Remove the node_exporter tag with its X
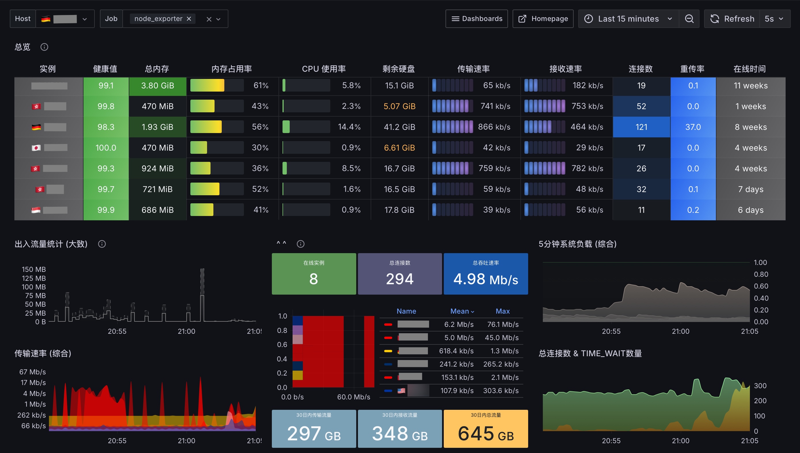 pos(189,19)
